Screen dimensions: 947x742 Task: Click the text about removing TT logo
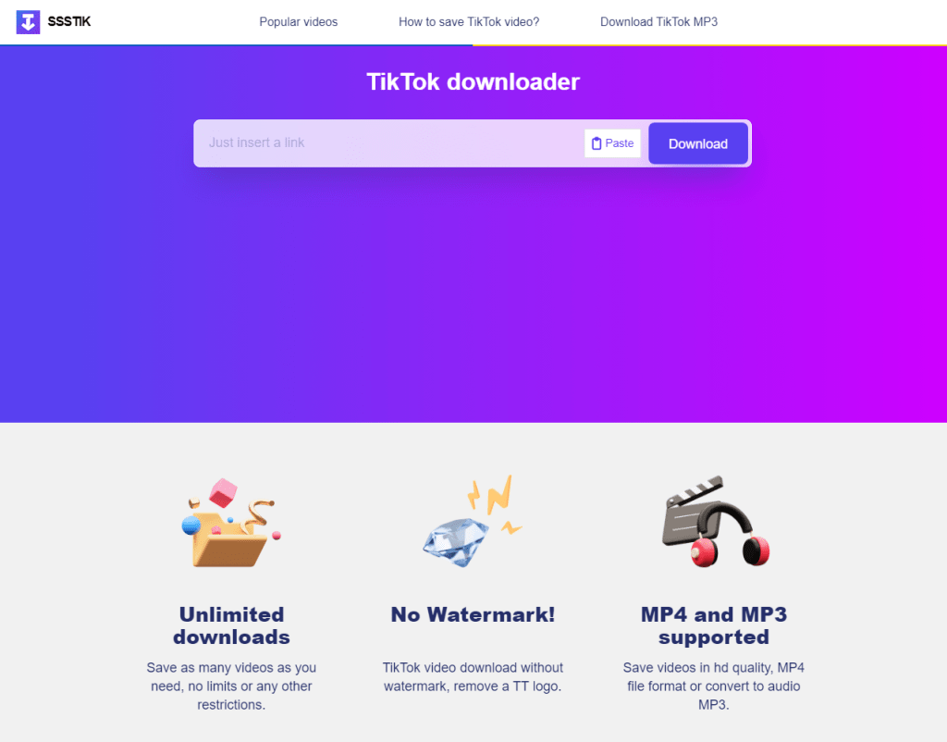(x=473, y=676)
